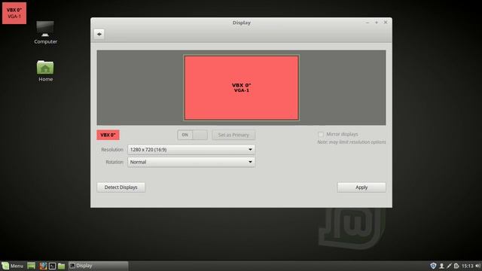Open the Mint Menu on the taskbar
The image size is (482, 271).
coord(13,266)
